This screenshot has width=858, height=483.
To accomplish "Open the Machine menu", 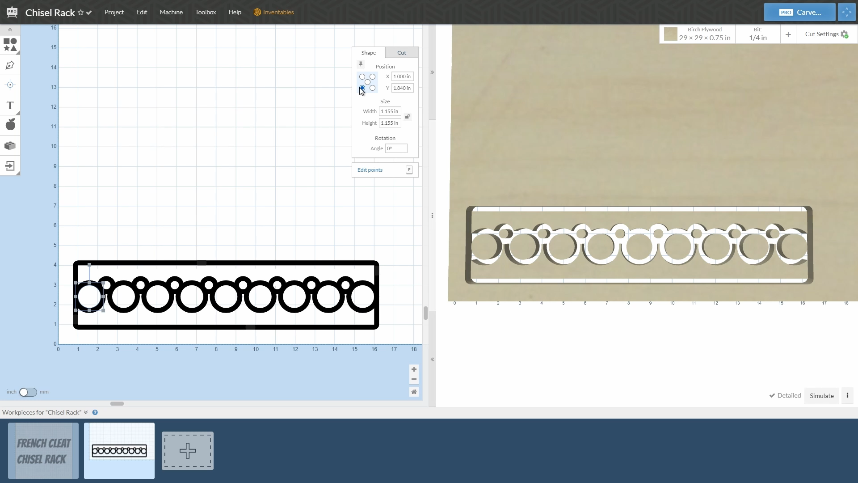I will (x=171, y=12).
